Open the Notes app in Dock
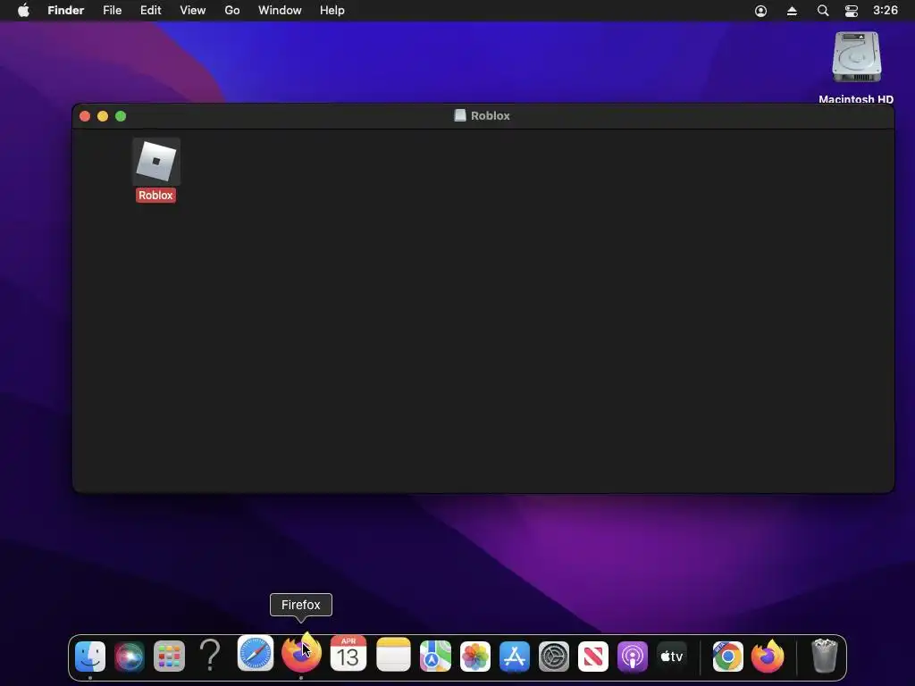Viewport: 915px width, 686px height. [x=393, y=655]
